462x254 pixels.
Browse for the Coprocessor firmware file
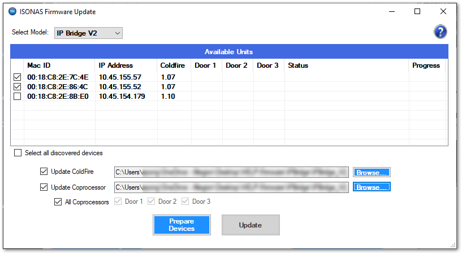pyautogui.click(x=372, y=187)
